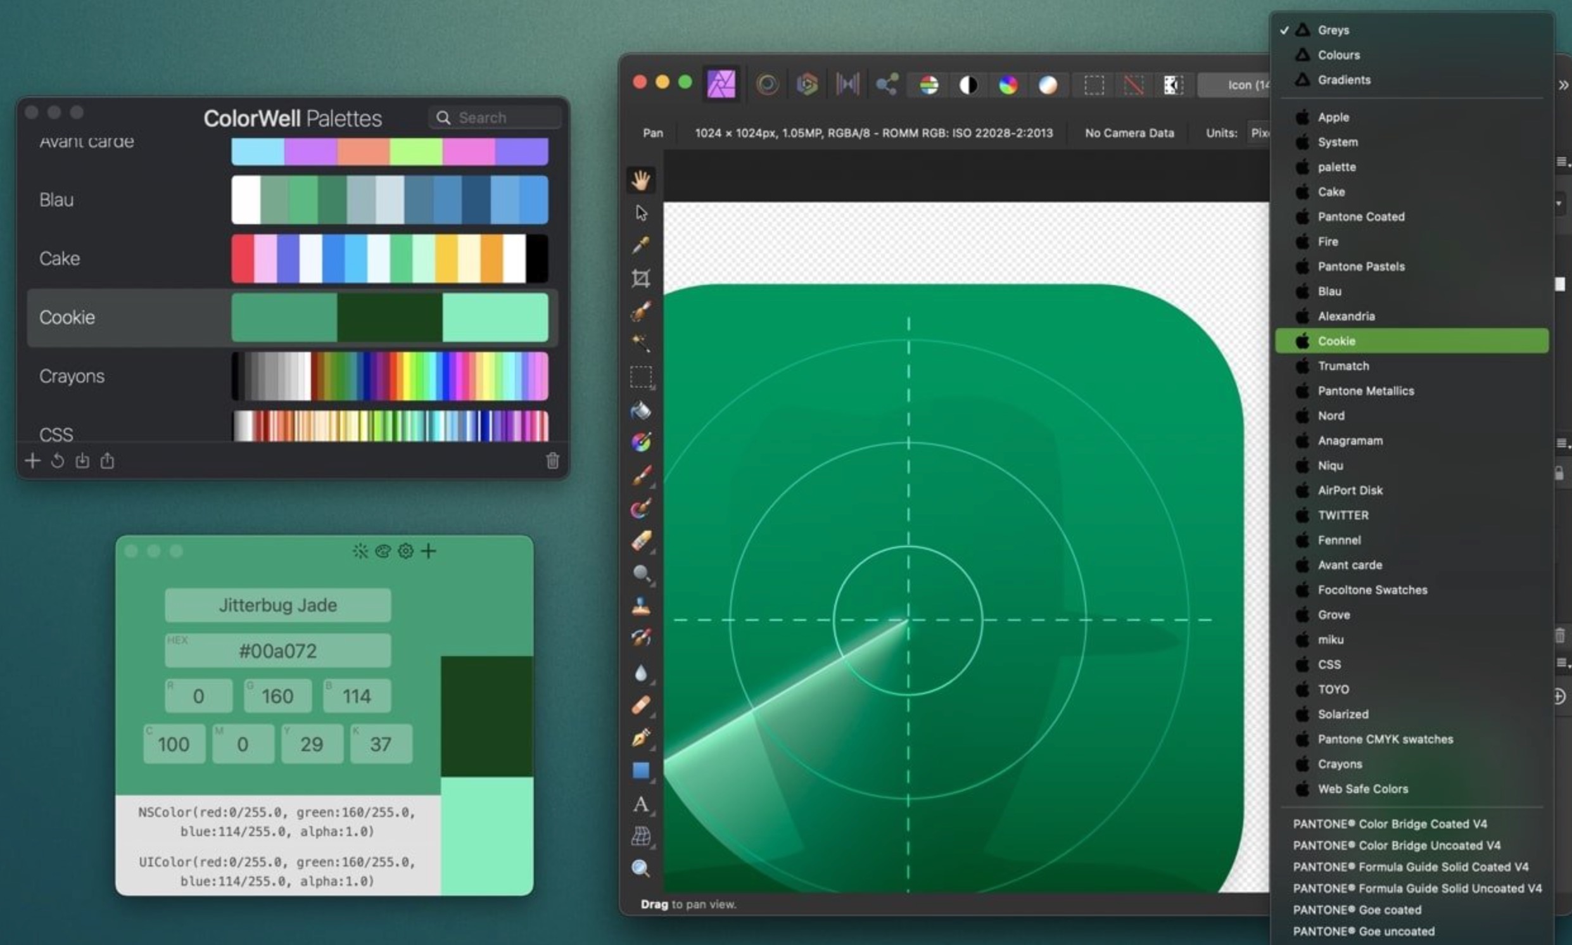Image resolution: width=1572 pixels, height=945 pixels.
Task: Select the Selection Brush tool
Action: 640,312
